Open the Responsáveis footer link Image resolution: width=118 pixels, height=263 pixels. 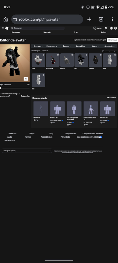71,133
